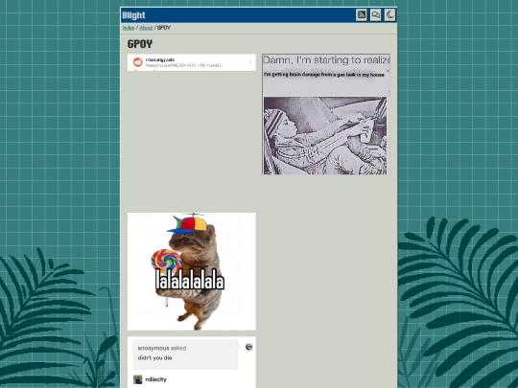
Task: Open the RSS feed icon
Action: [361, 14]
